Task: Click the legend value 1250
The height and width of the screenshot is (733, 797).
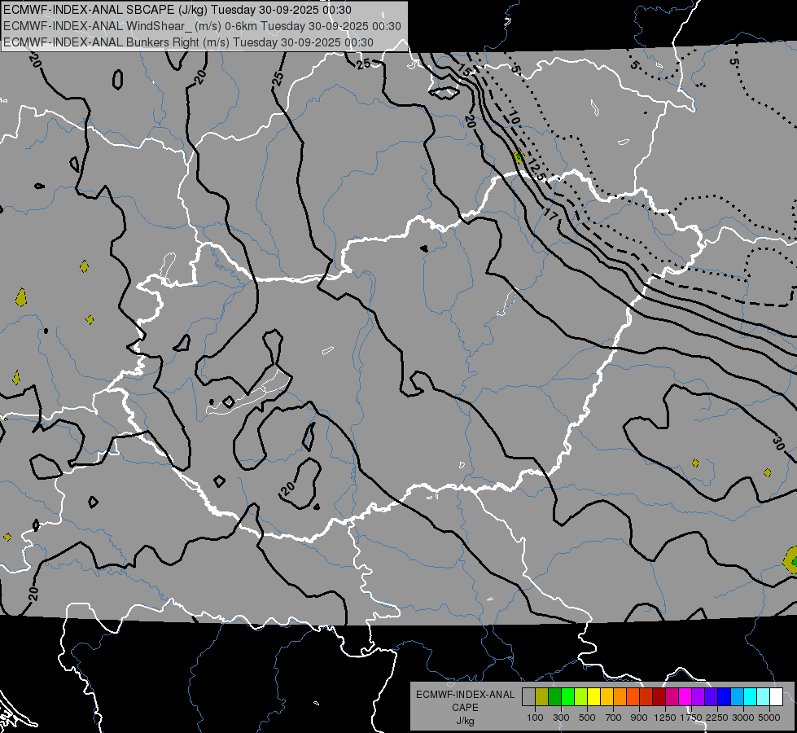Action: pyautogui.click(x=665, y=718)
